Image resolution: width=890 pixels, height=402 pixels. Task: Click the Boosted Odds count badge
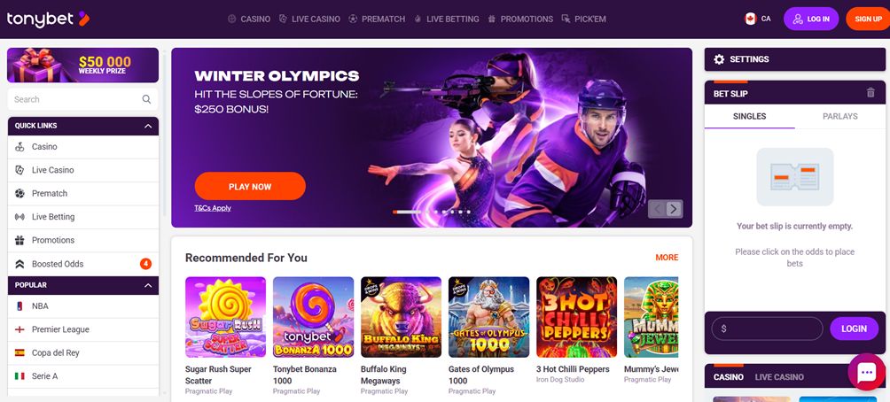click(146, 264)
